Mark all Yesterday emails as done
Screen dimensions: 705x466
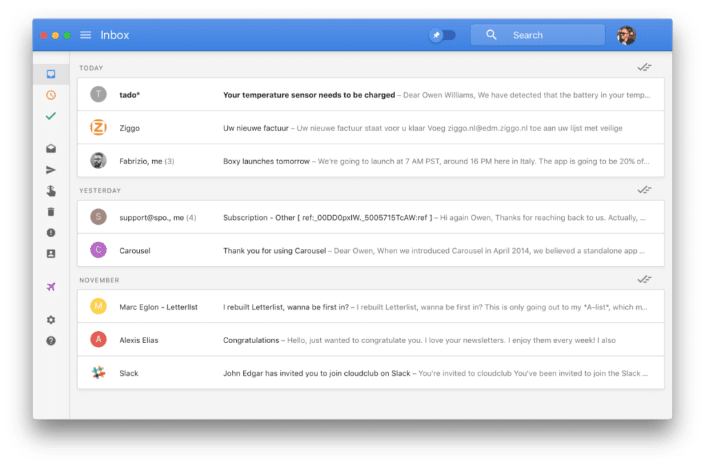point(644,190)
